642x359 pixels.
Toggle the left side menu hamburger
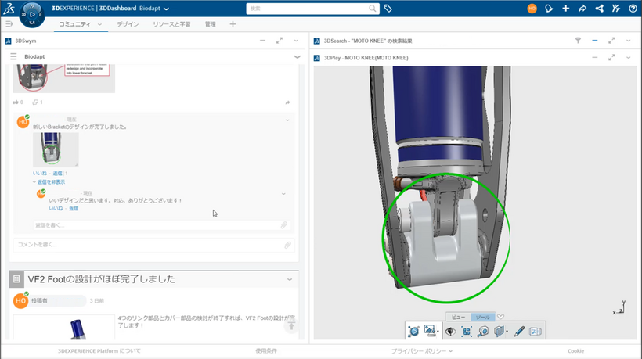[x=9, y=24]
